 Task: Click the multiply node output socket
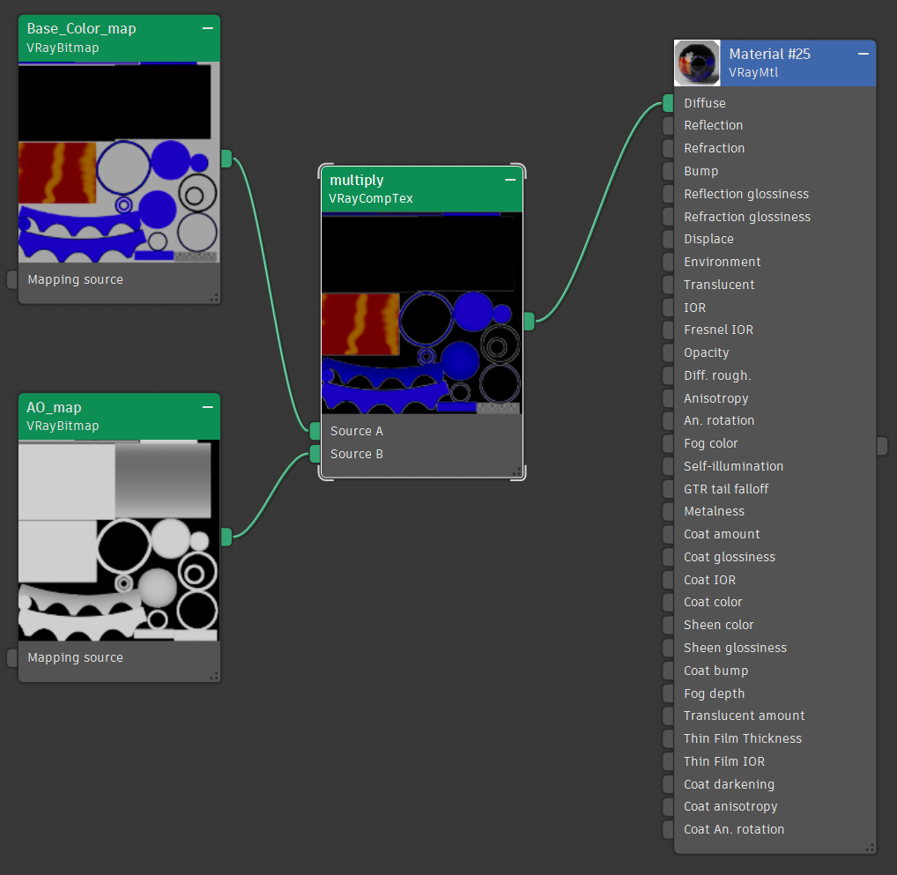point(529,322)
